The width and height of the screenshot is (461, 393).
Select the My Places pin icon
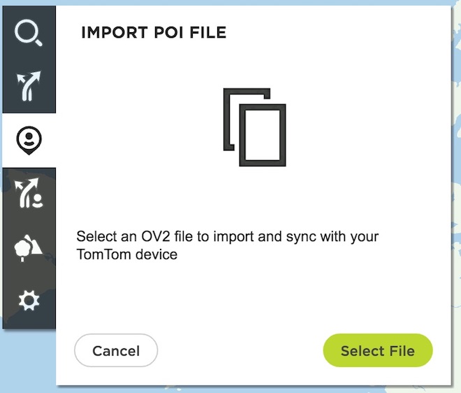coord(29,141)
